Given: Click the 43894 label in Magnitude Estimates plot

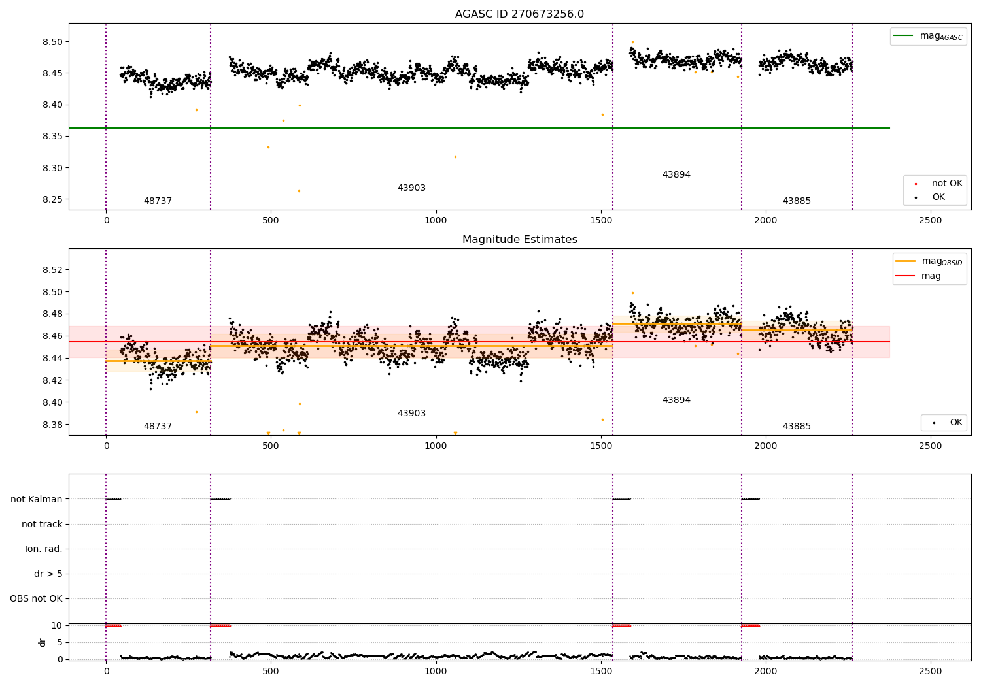Looking at the screenshot, I should point(676,400).
